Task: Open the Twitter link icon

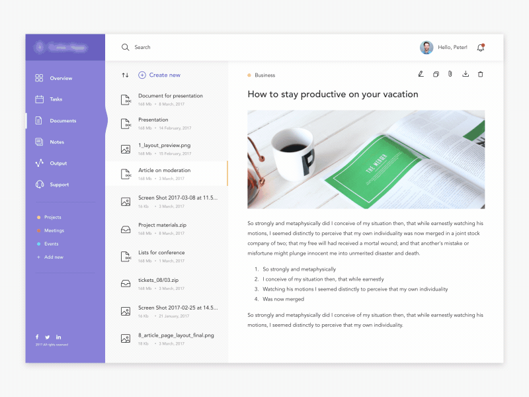Action: coord(48,337)
